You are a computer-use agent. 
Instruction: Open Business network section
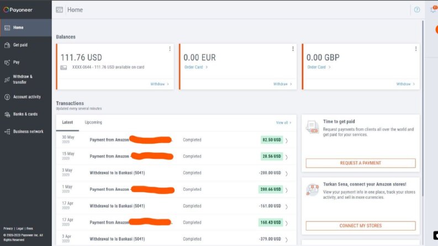(x=26, y=131)
